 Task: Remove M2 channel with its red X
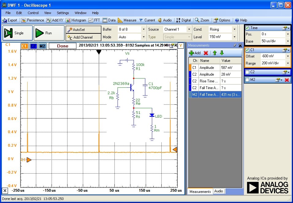(287, 80)
